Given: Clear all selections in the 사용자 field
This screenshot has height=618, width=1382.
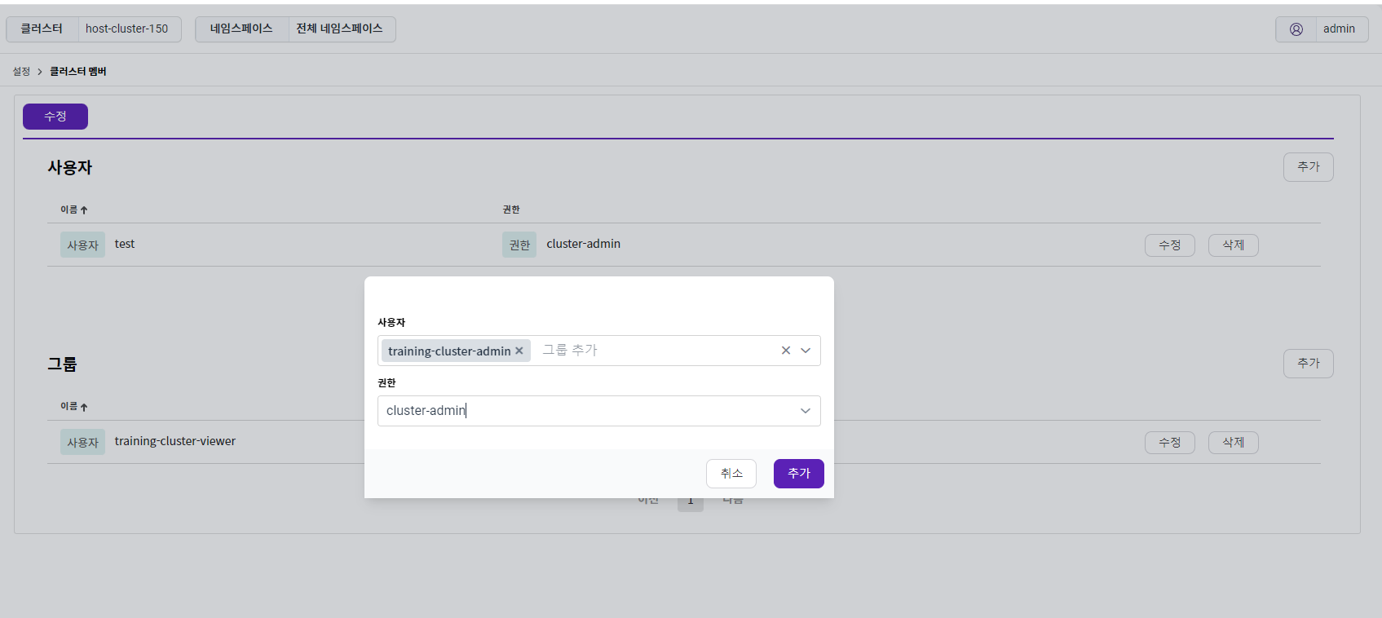Looking at the screenshot, I should [786, 351].
